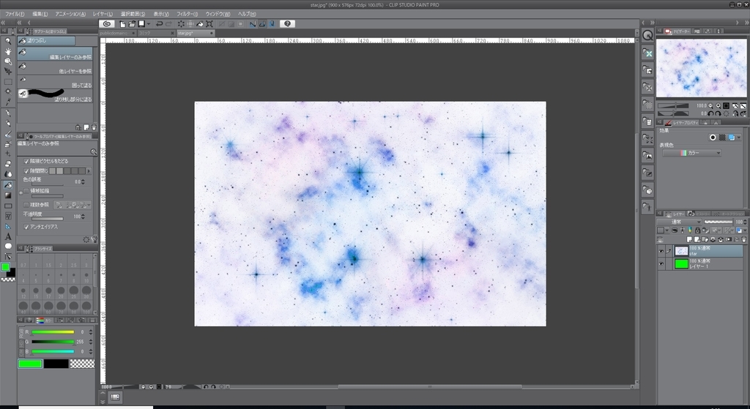Select 塗り残し部分に塗る sub tool

click(x=55, y=96)
